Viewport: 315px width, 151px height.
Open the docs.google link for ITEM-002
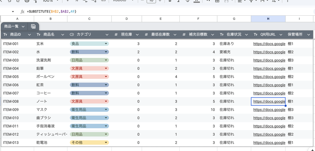tap(269, 52)
